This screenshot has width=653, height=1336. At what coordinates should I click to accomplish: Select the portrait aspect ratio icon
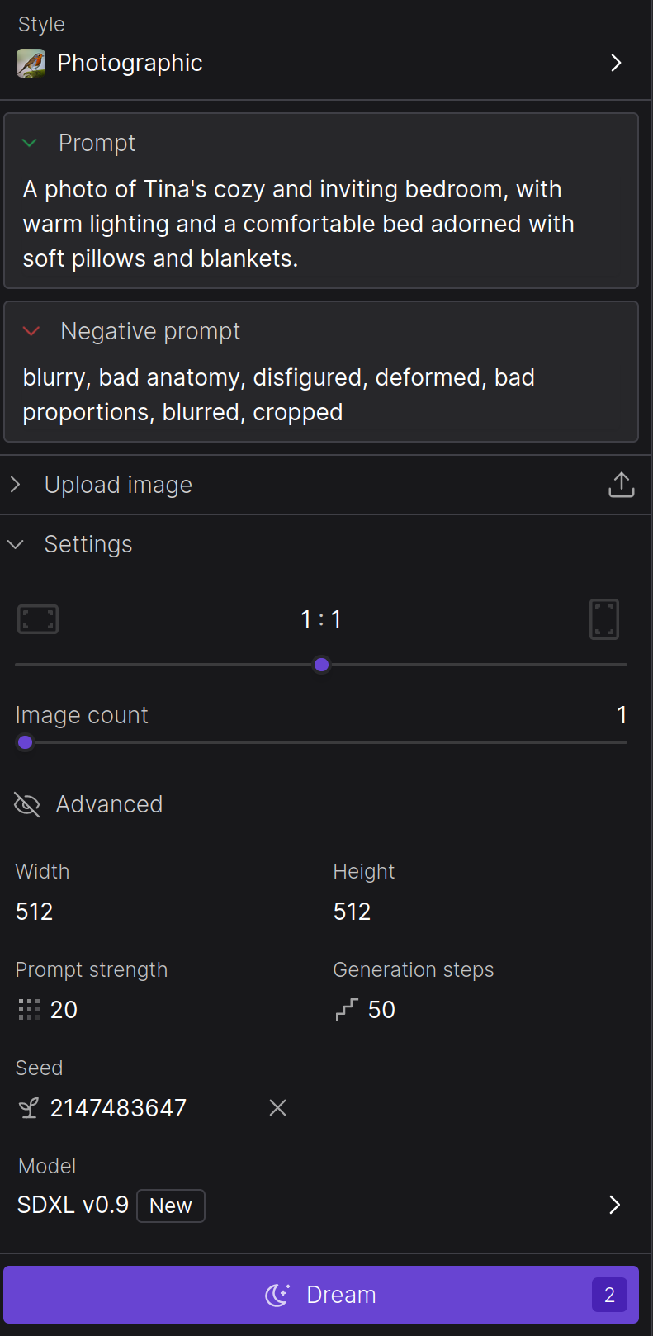pos(604,618)
